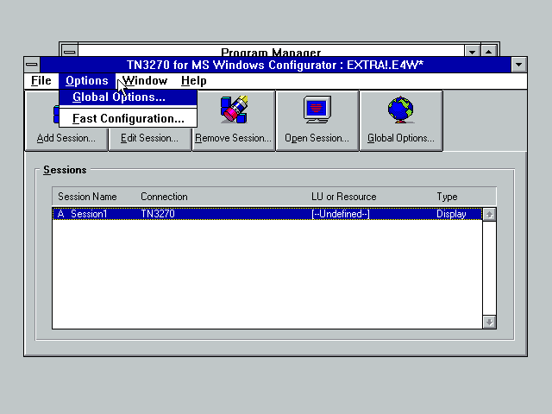
Task: Open the Configurator system control menu box
Action: [32, 65]
